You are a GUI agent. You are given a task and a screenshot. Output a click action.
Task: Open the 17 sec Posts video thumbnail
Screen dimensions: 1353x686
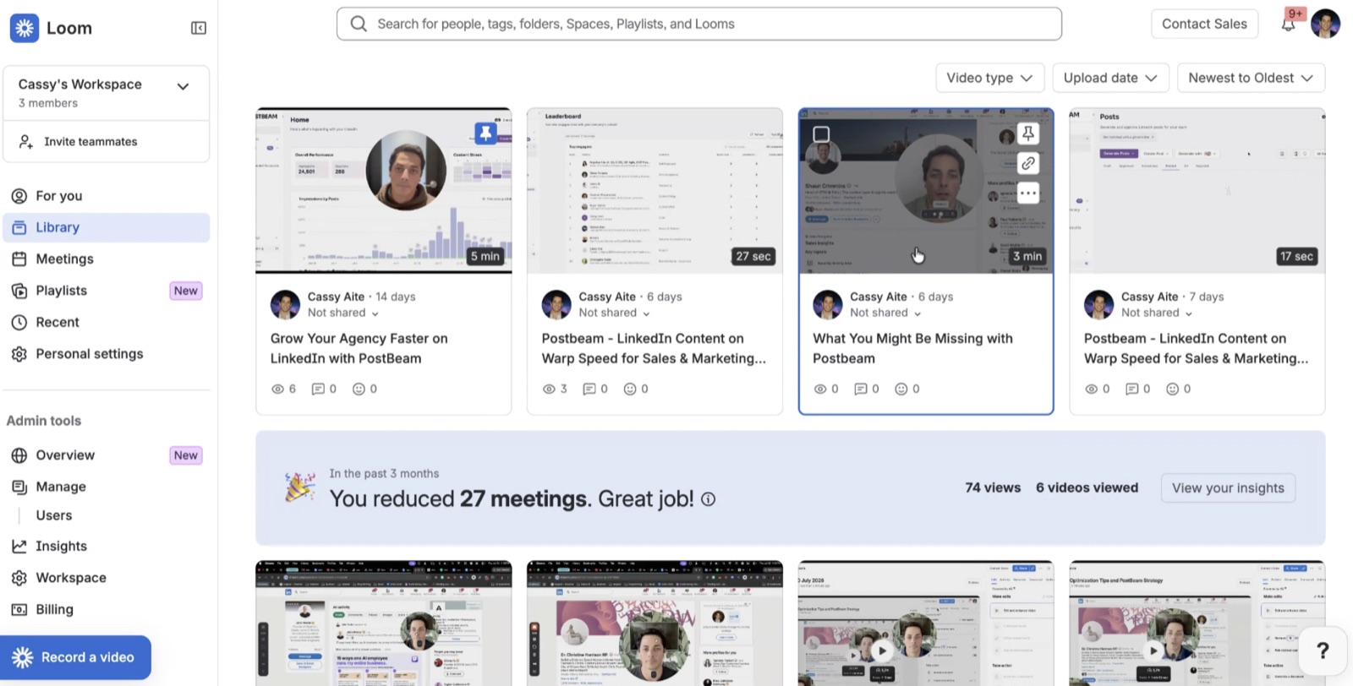coord(1197,191)
